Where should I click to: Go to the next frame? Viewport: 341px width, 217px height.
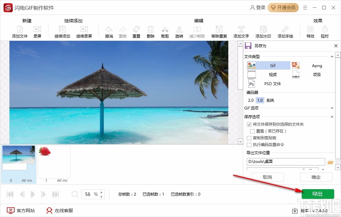[x=43, y=194]
